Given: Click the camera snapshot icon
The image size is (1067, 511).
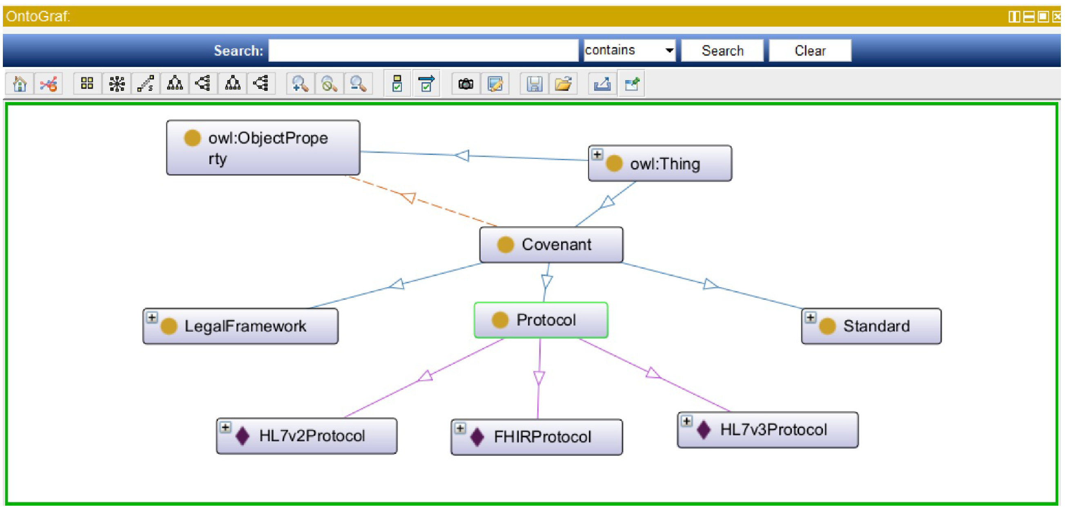Looking at the screenshot, I should (466, 84).
